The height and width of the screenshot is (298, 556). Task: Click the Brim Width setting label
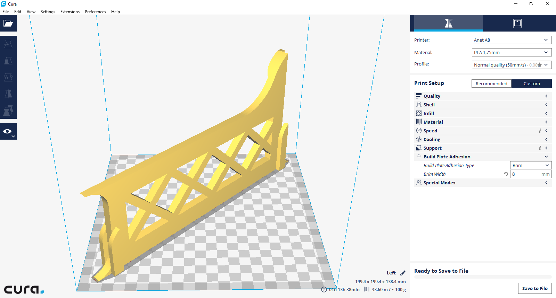click(434, 174)
